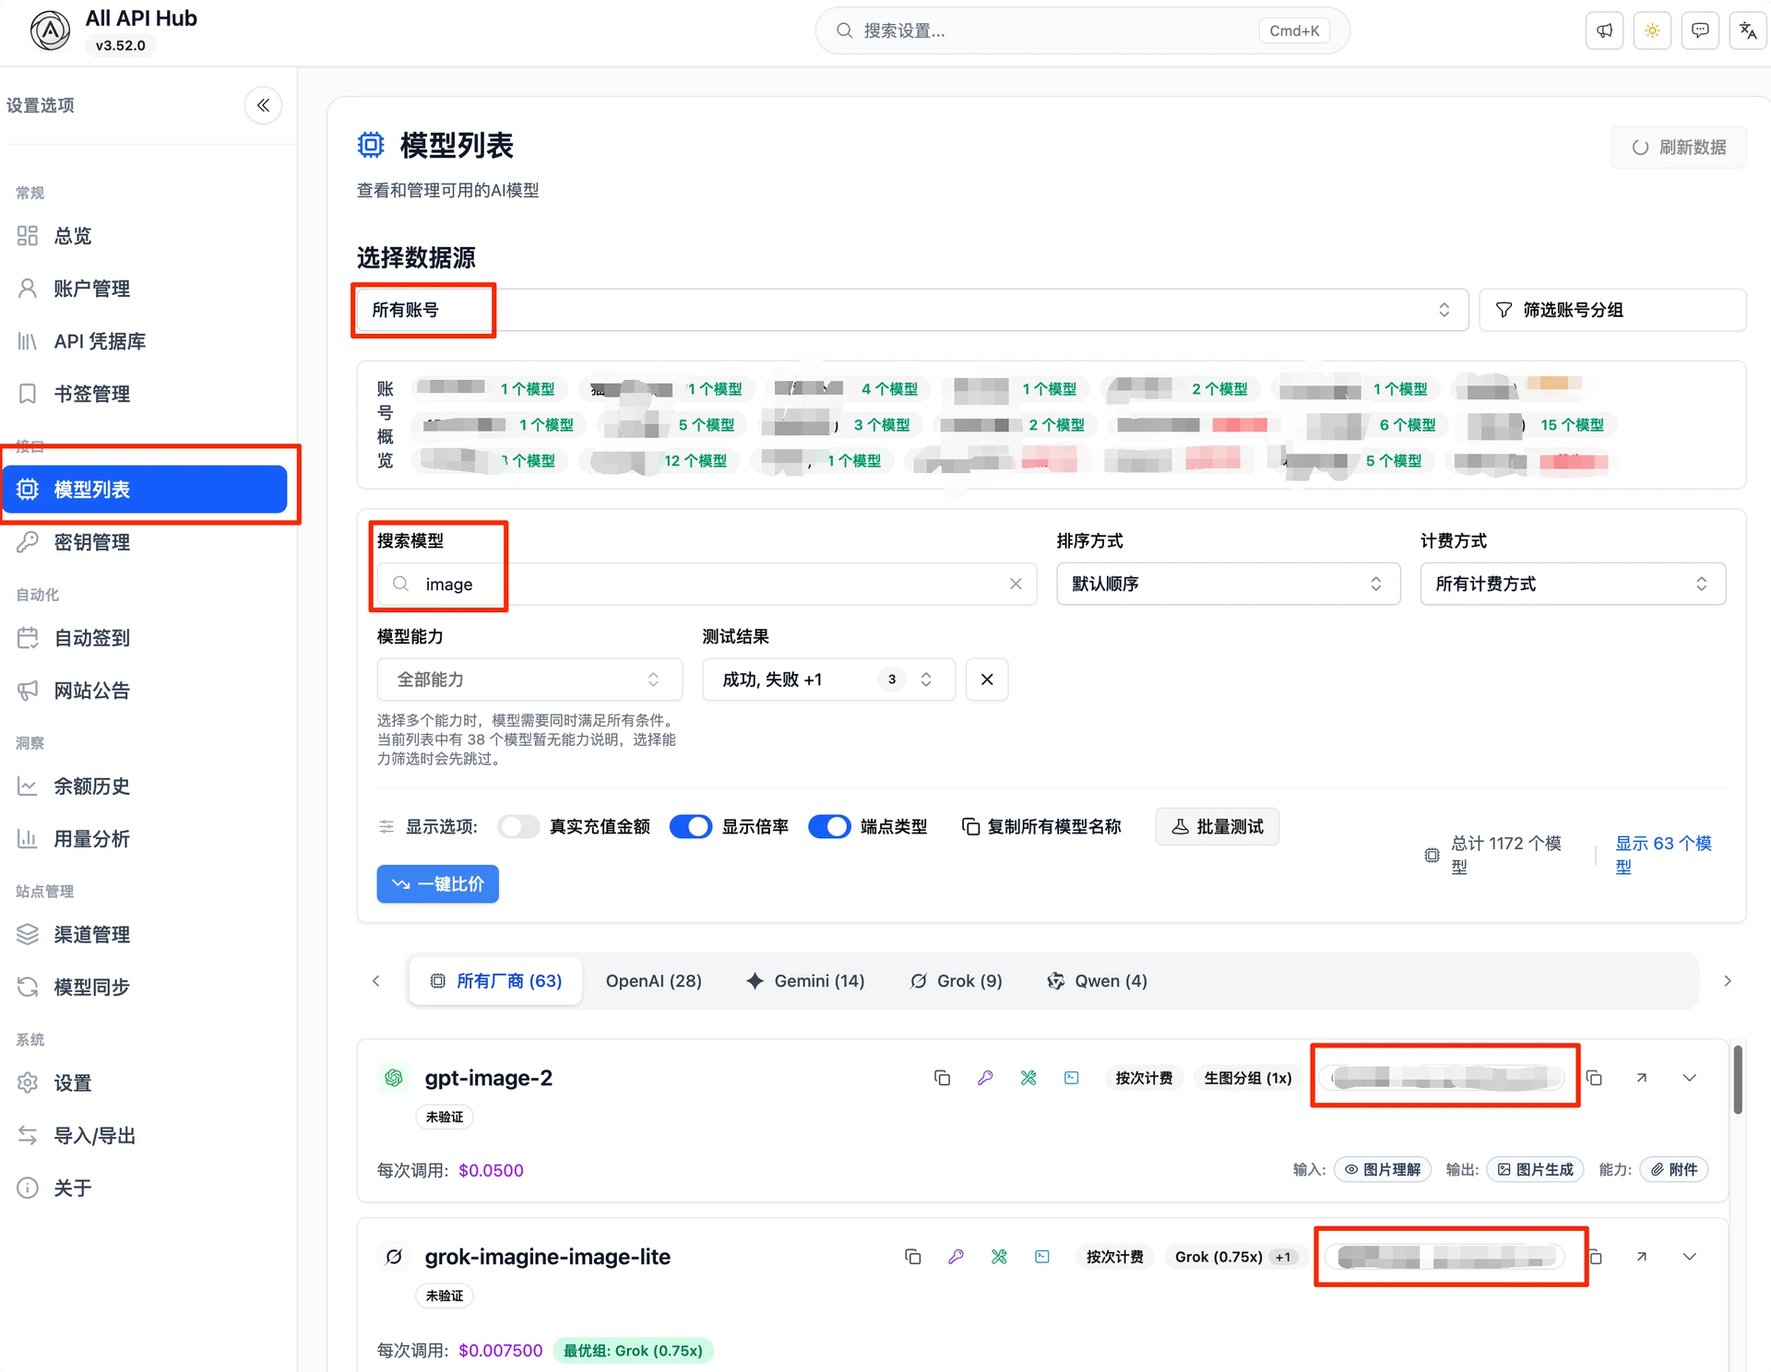Open 渠道管理 in the sidebar
The image size is (1771, 1372).
click(145, 935)
